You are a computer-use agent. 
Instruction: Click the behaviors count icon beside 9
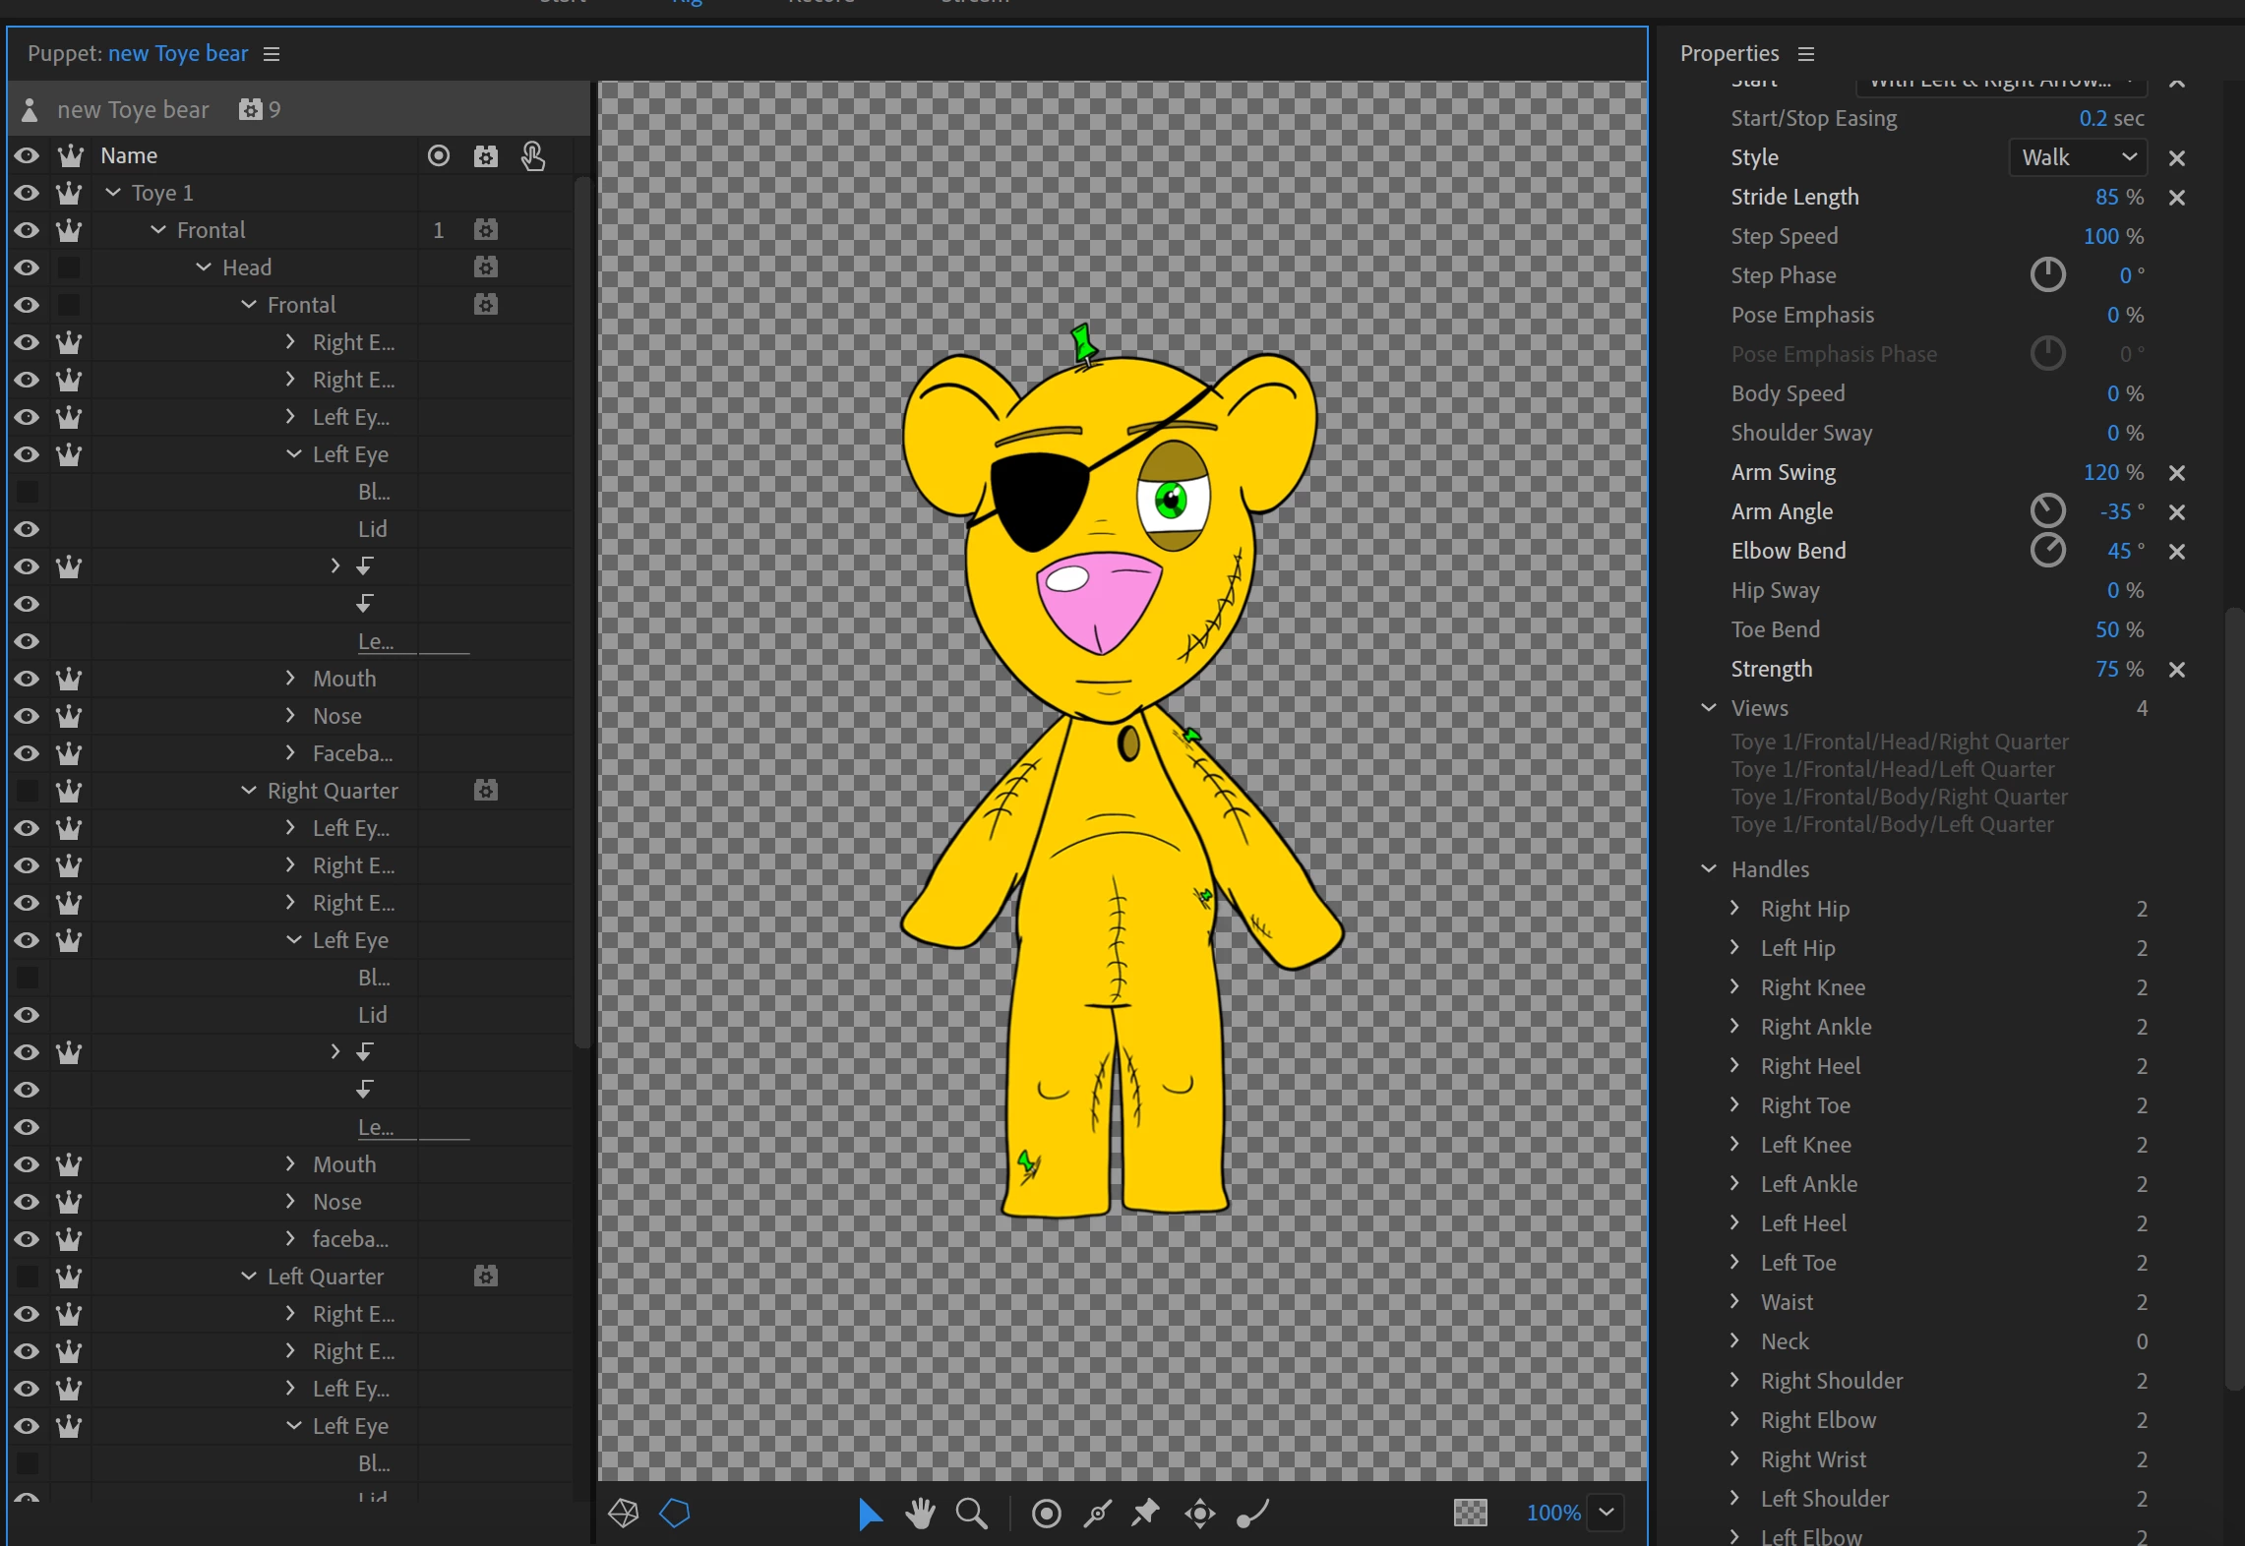pyautogui.click(x=251, y=109)
